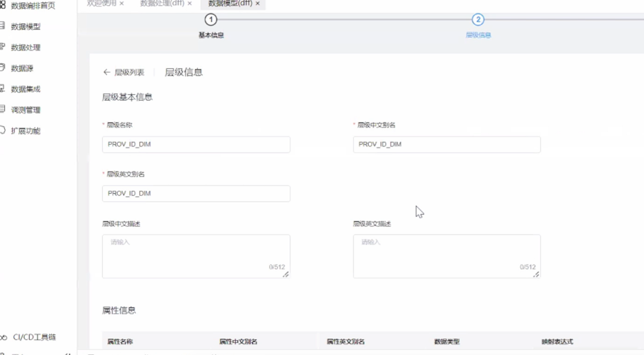The width and height of the screenshot is (644, 355).
Task: Click the 层级英文描述 textarea resize handle
Action: click(x=536, y=275)
